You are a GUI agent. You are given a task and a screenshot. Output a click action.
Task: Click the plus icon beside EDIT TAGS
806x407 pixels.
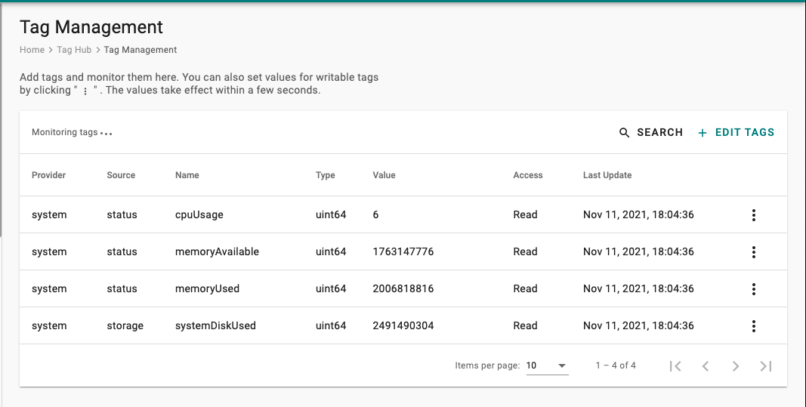(703, 133)
